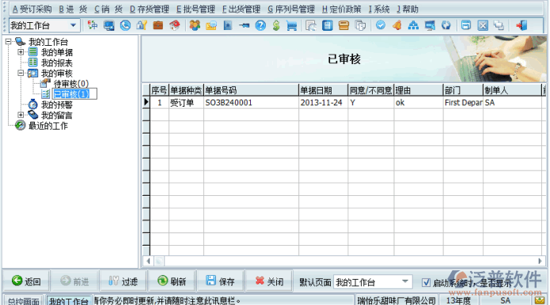Collapse the 我的审核 tree node
Image resolution: width=550 pixels, height=305 pixels.
(x=21, y=73)
